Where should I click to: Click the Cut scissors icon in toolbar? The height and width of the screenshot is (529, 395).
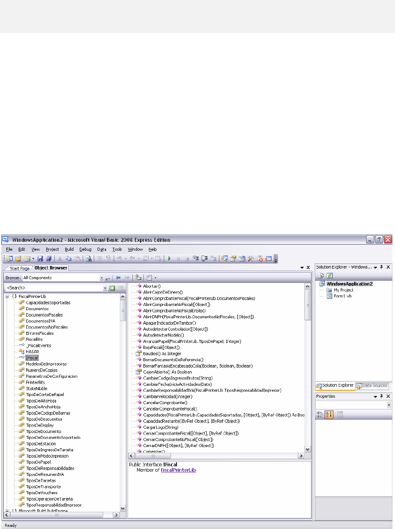(60, 258)
